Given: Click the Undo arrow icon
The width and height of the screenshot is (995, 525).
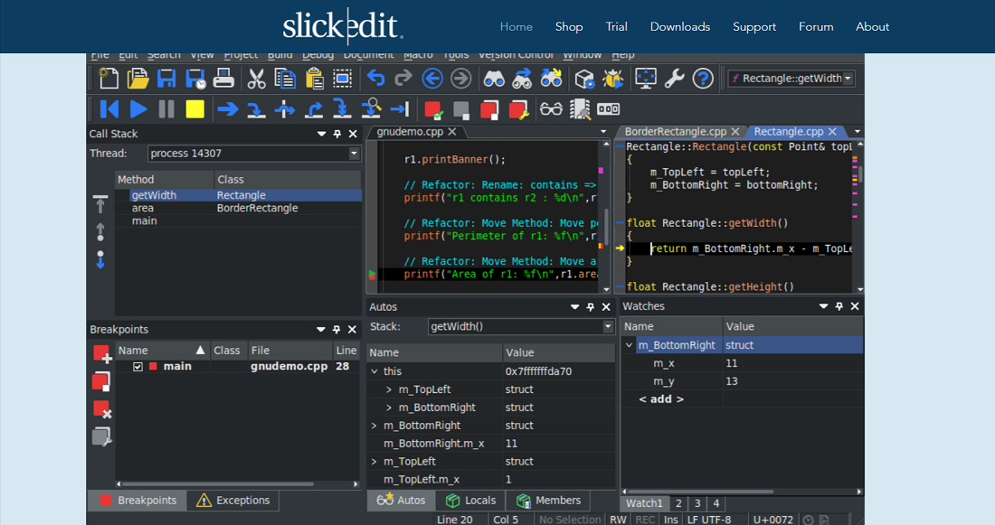Looking at the screenshot, I should point(375,79).
